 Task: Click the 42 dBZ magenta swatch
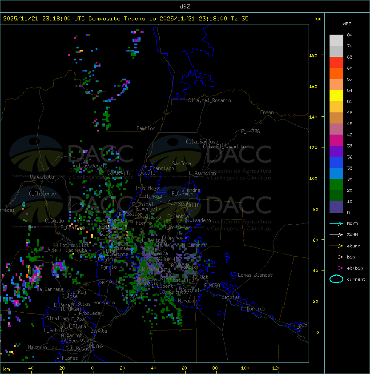pos(336,140)
